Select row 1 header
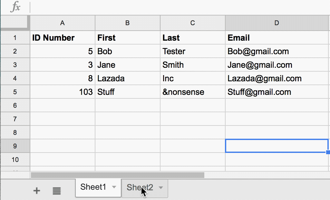 (15, 38)
